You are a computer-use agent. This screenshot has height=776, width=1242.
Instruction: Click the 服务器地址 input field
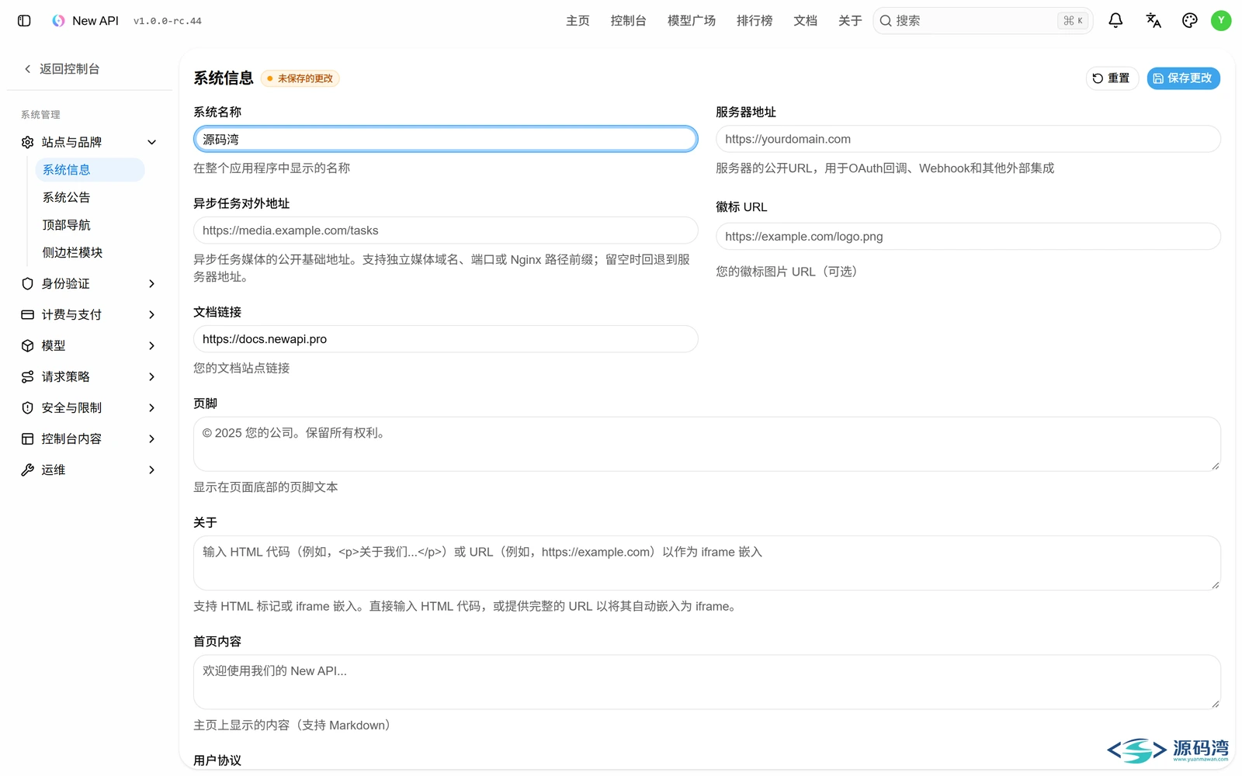pos(968,140)
